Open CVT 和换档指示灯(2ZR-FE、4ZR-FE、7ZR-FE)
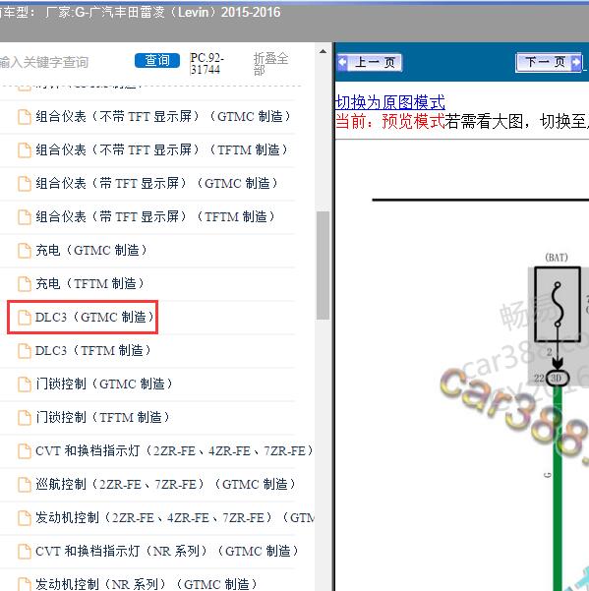589x591 pixels. [174, 450]
